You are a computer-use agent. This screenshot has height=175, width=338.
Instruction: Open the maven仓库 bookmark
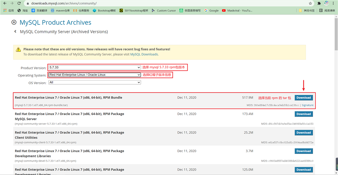coord(60,11)
